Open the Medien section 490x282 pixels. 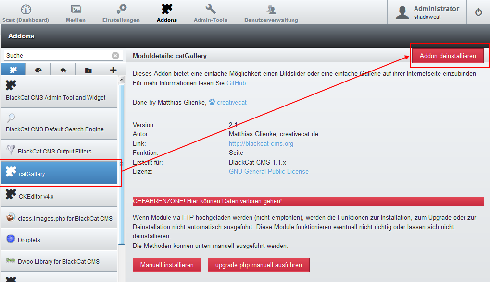point(75,13)
